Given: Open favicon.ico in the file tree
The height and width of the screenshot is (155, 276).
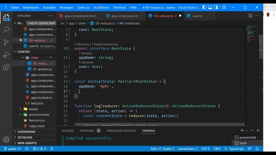Looking at the screenshot, I should [37, 121].
